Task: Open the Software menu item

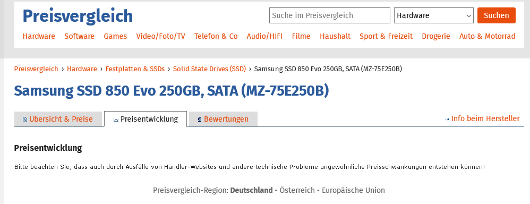Action: [x=80, y=36]
